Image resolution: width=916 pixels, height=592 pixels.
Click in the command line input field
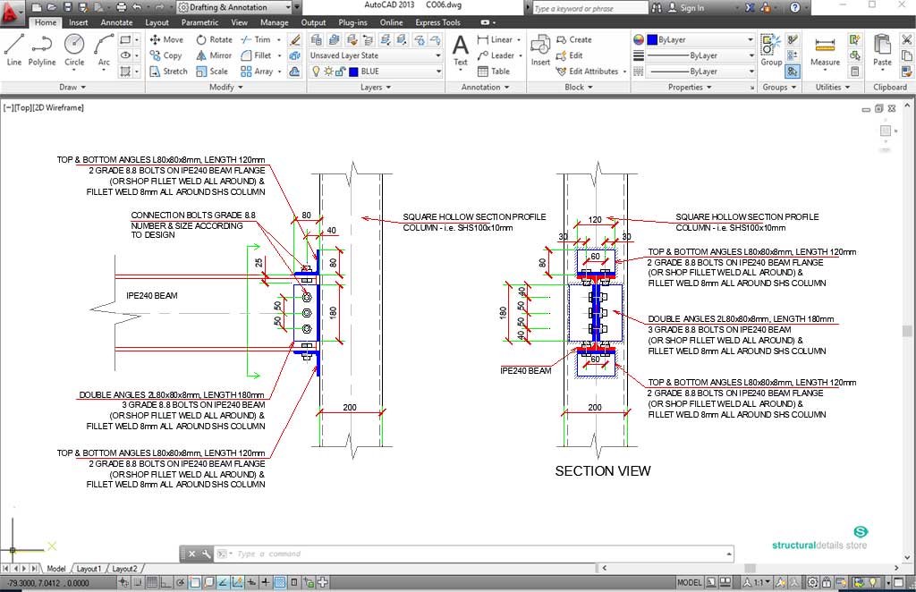pyautogui.click(x=479, y=554)
